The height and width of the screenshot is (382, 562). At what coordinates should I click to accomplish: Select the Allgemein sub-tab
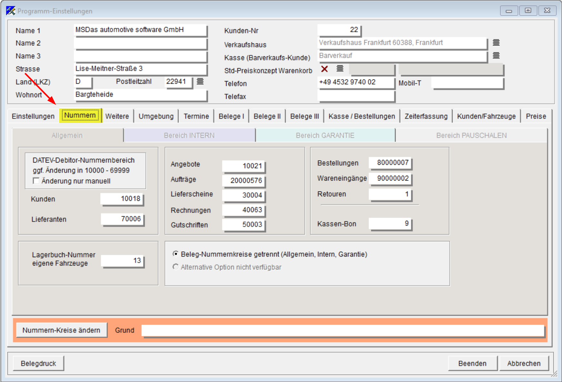pyautogui.click(x=67, y=135)
